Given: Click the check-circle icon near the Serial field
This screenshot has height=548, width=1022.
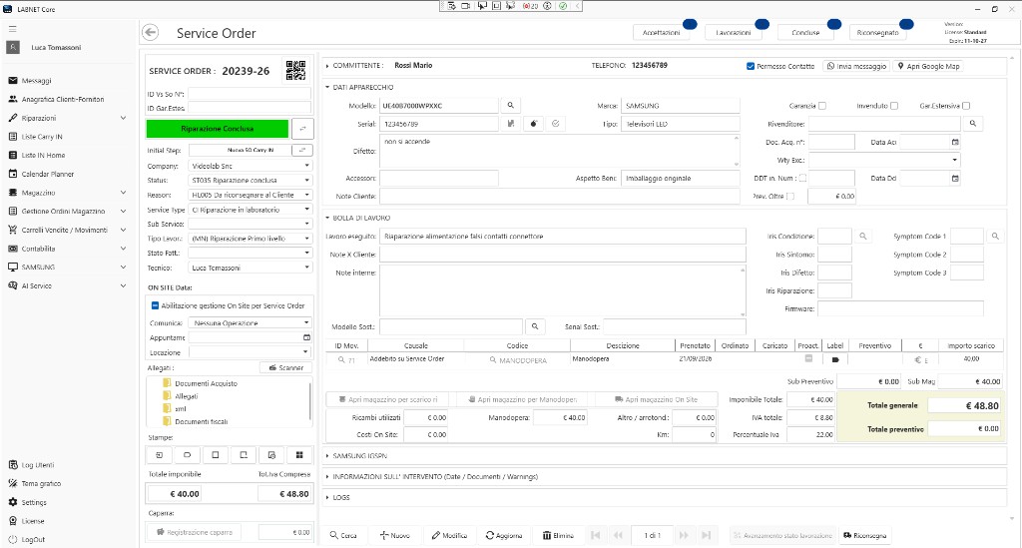Looking at the screenshot, I should click(555, 124).
